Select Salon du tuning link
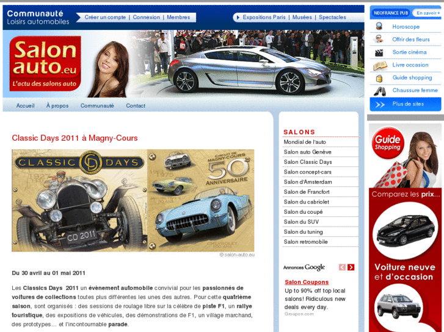 [304, 231]
